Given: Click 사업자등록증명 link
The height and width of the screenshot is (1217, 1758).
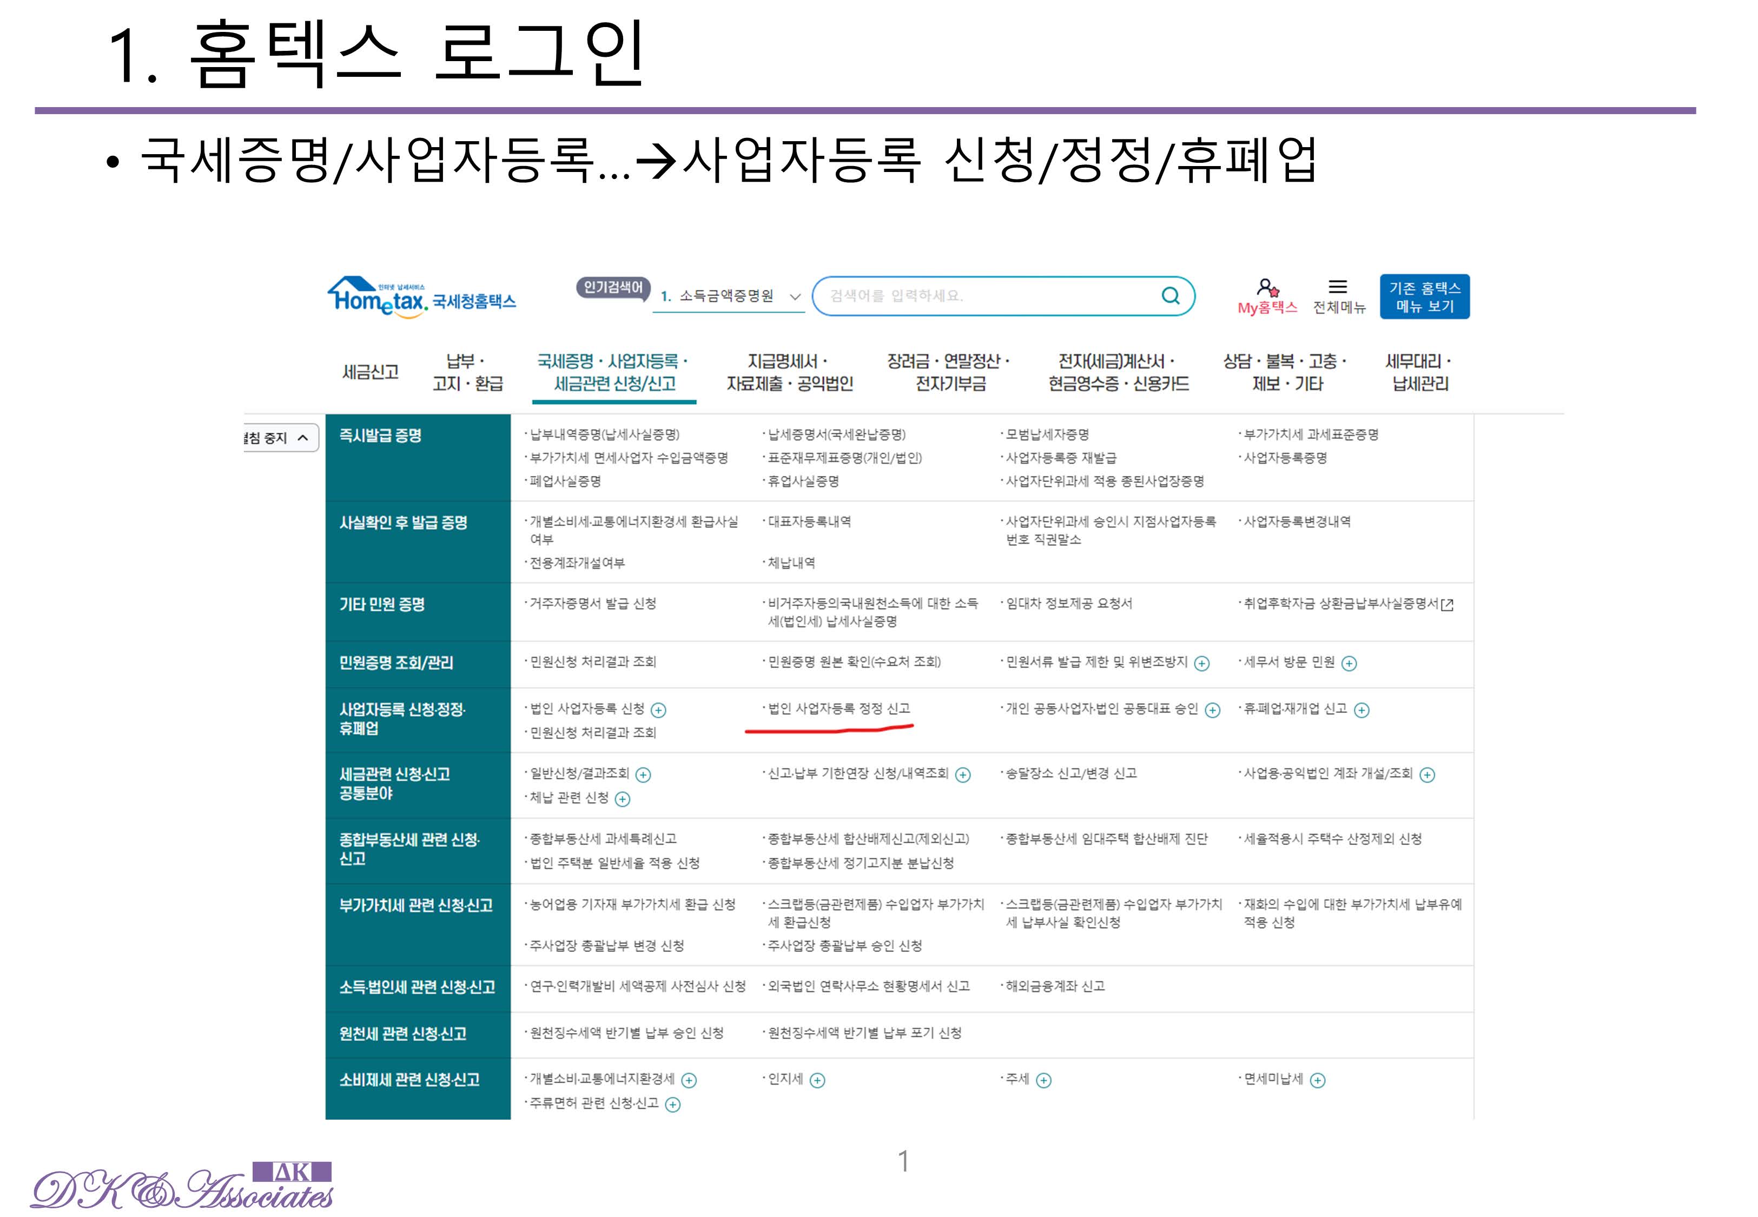Looking at the screenshot, I should [1285, 458].
